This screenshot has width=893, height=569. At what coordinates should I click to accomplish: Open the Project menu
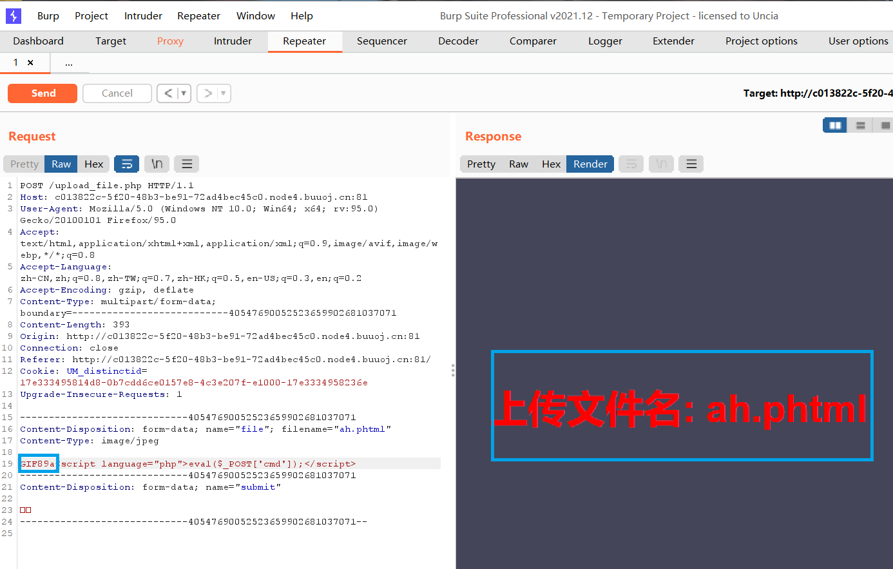point(91,15)
